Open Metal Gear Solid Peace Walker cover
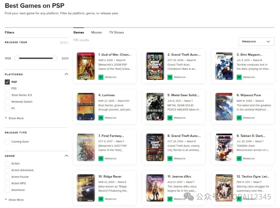This screenshot has height=208, width=280. 155,106
